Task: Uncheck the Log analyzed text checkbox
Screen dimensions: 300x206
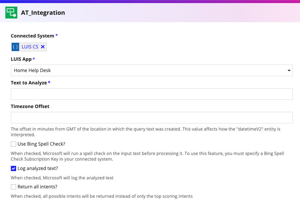Action: pos(13,168)
